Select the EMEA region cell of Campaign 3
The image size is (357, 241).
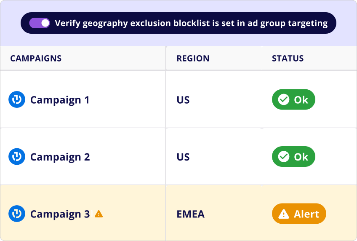pyautogui.click(x=190, y=214)
